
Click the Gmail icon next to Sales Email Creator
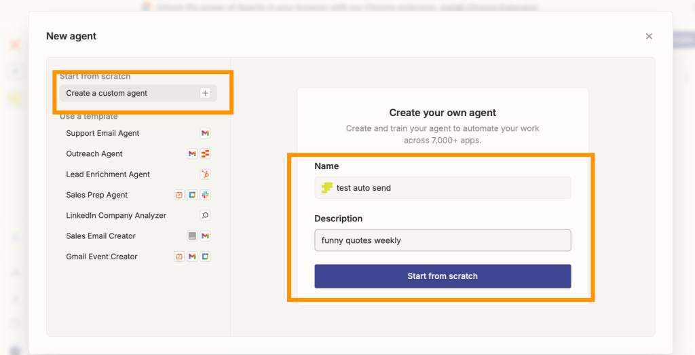click(205, 236)
